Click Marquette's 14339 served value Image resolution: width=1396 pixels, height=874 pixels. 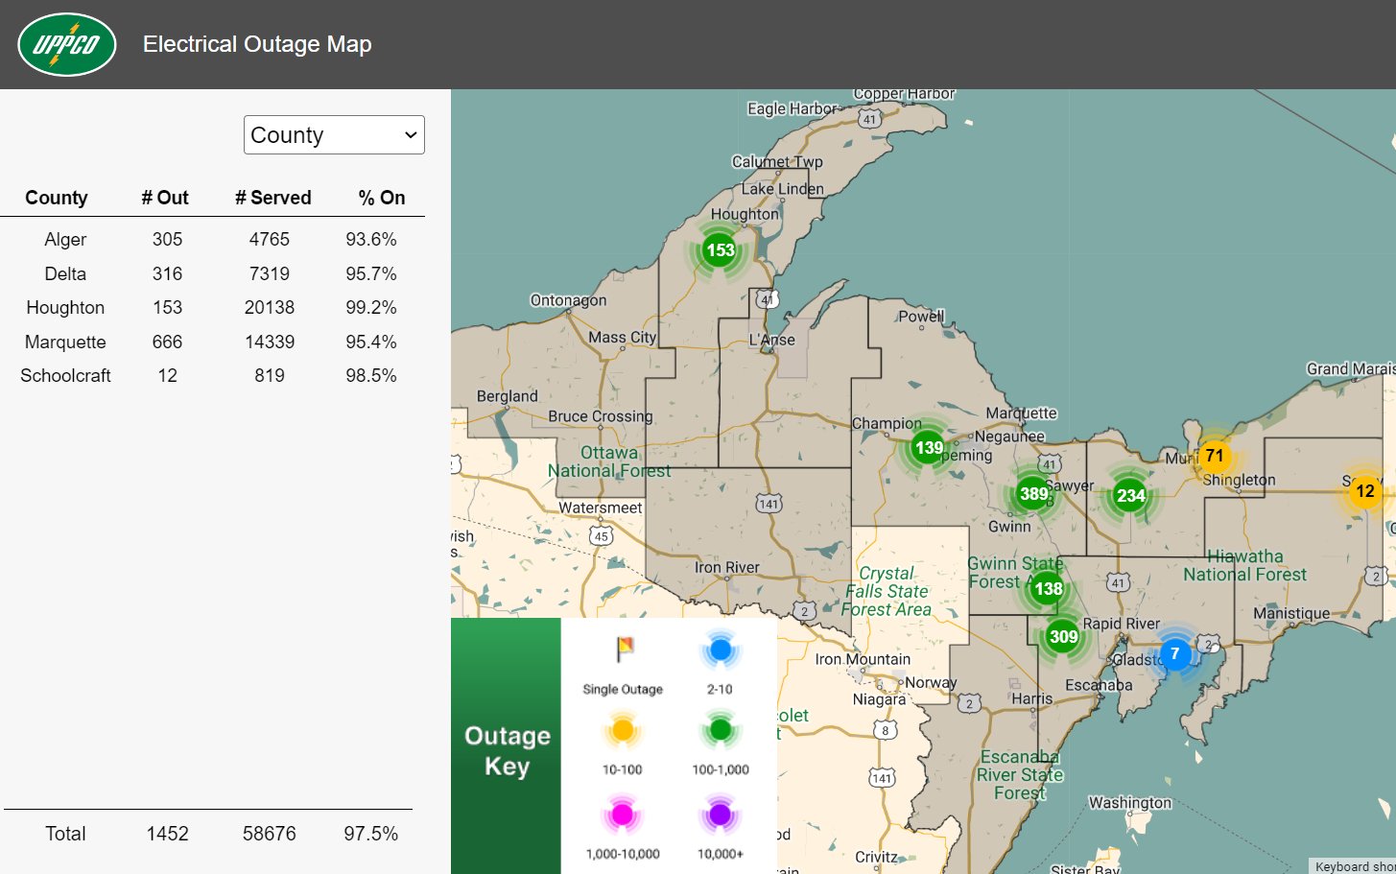click(270, 343)
